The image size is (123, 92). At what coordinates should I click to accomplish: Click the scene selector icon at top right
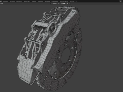(x=121, y=1)
